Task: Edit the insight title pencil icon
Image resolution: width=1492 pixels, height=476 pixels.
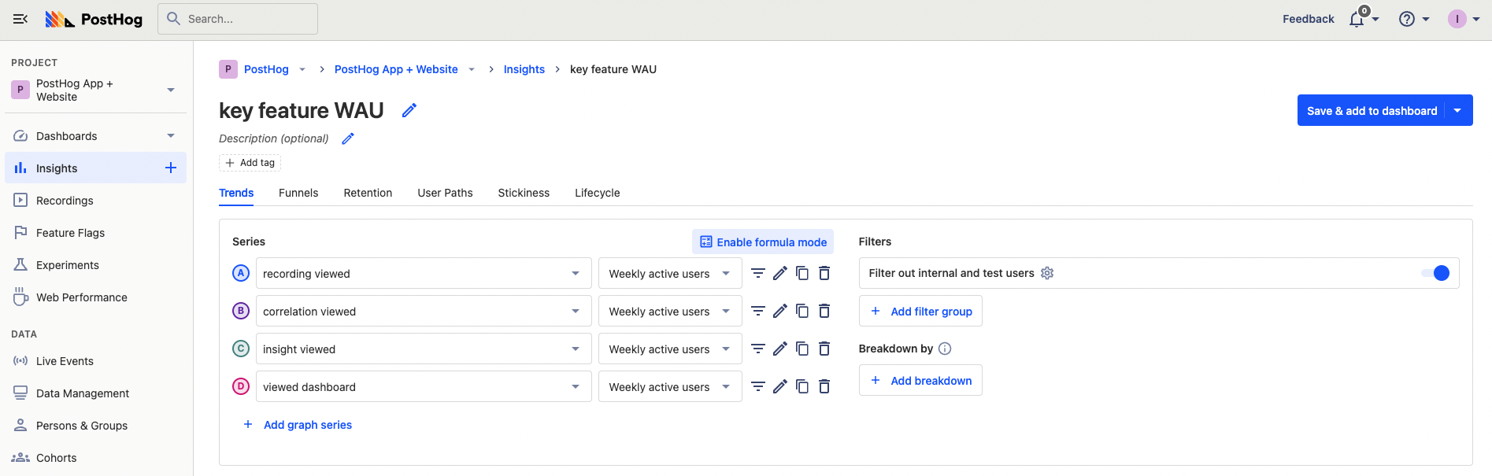Action: (x=409, y=111)
